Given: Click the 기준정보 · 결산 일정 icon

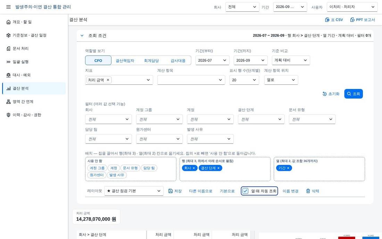Looking at the screenshot, I should click(9, 35).
